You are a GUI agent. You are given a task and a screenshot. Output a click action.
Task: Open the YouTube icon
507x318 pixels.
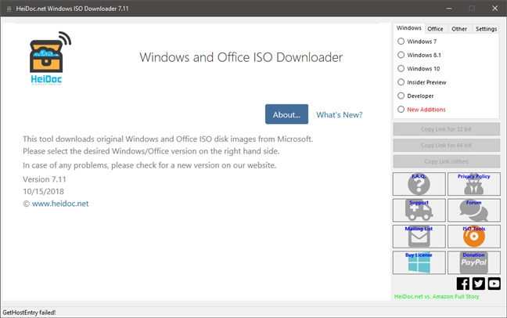(494, 284)
